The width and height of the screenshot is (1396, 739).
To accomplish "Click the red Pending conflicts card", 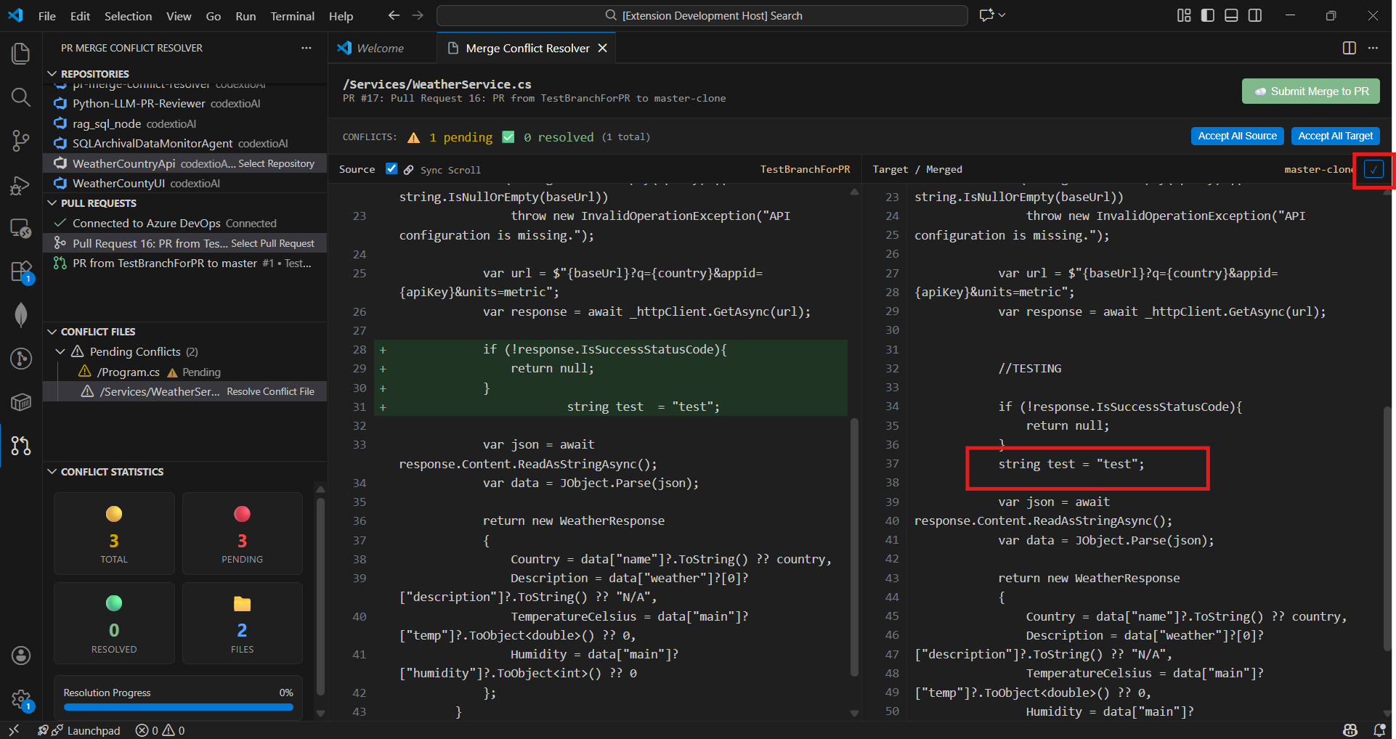I will 242,534.
